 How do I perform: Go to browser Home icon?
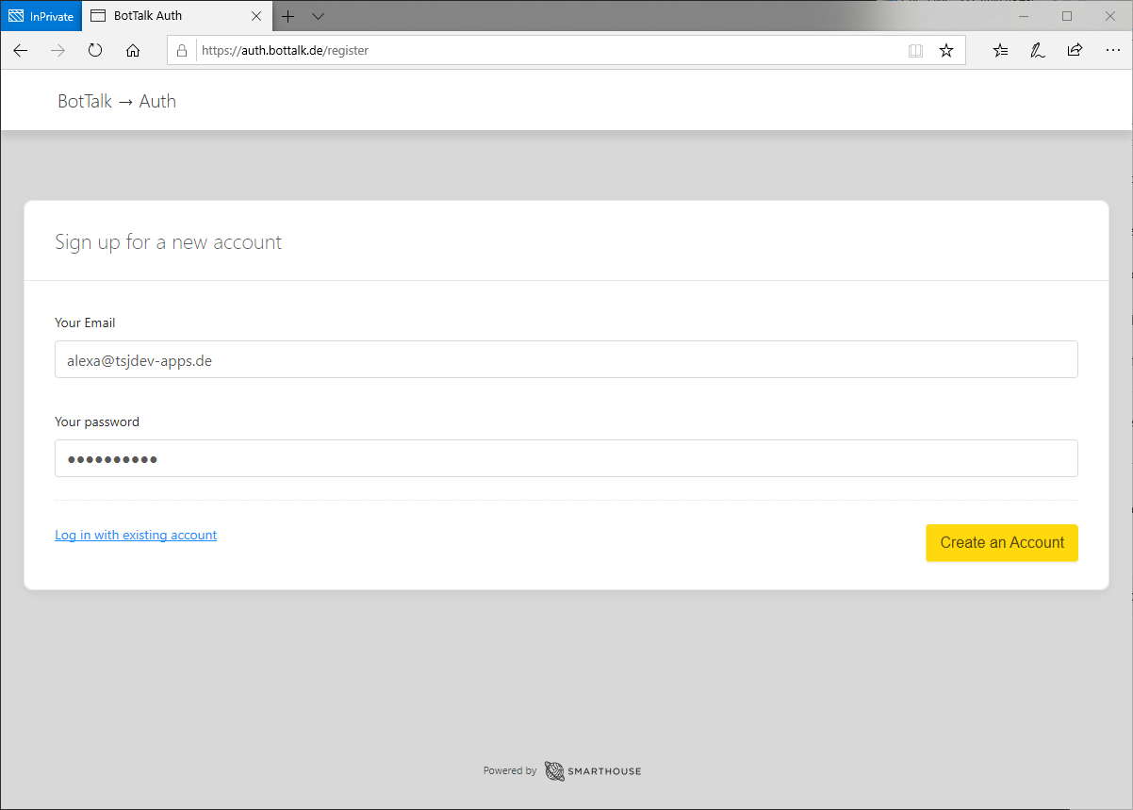pyautogui.click(x=133, y=51)
